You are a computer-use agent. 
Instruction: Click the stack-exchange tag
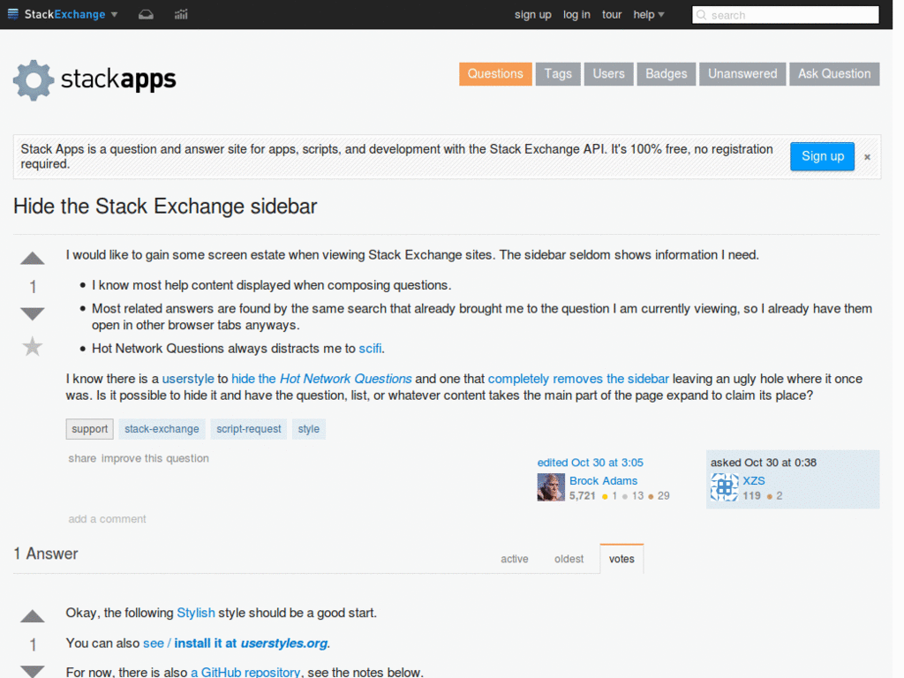[162, 429]
